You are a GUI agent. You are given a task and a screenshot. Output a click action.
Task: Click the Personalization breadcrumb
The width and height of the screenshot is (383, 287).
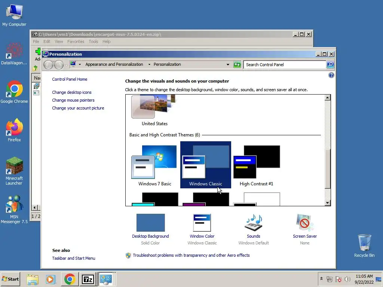point(167,64)
